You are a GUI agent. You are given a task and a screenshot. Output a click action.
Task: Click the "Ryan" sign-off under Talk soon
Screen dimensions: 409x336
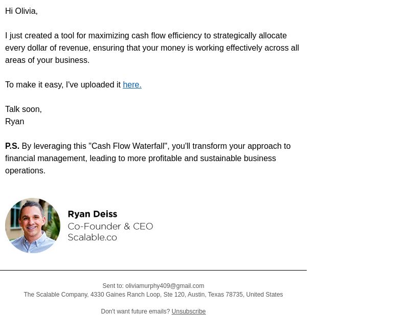click(x=15, y=122)
